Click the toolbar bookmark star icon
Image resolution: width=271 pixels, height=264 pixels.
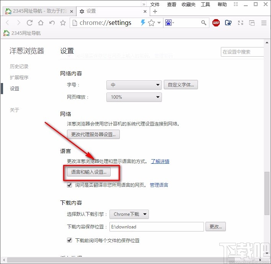63,23
